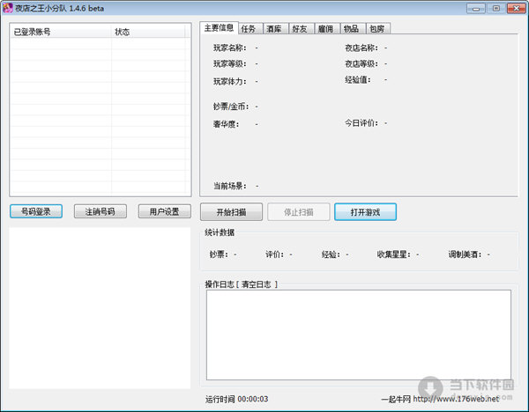Click the 钞票/金币 label
This screenshot has width=529, height=412.
point(231,107)
